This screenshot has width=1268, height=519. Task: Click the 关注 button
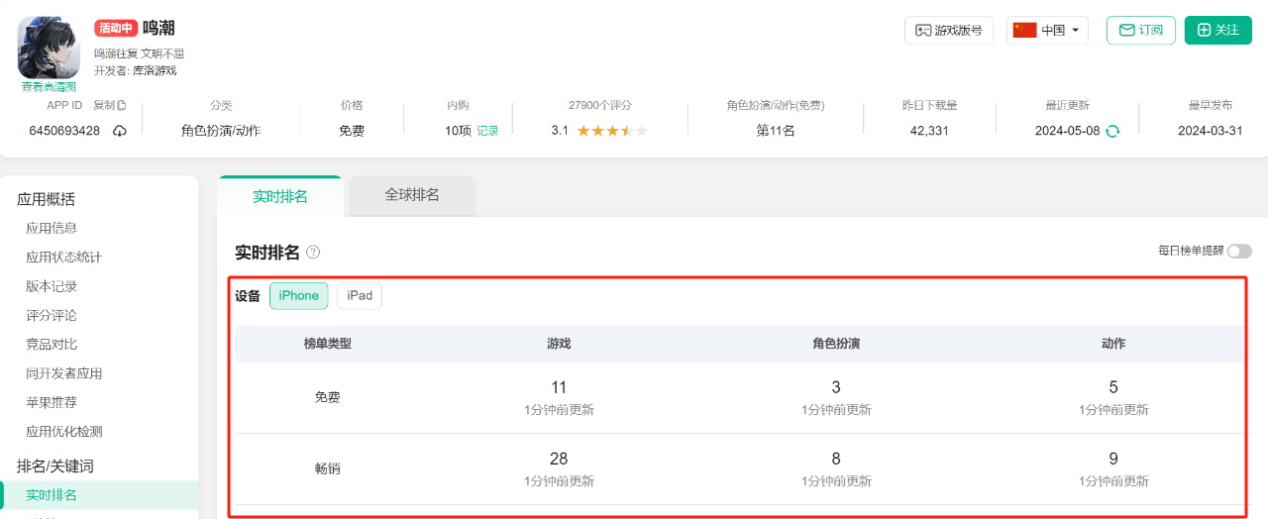(1218, 30)
